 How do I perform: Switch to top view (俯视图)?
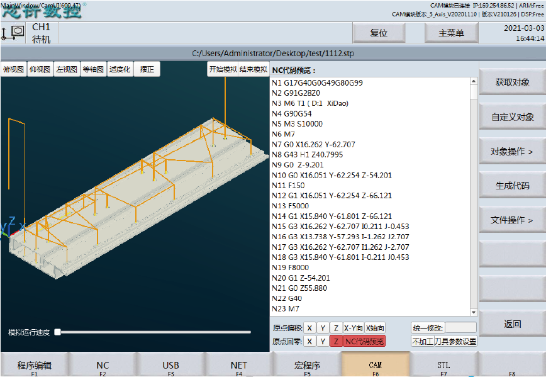13,69
